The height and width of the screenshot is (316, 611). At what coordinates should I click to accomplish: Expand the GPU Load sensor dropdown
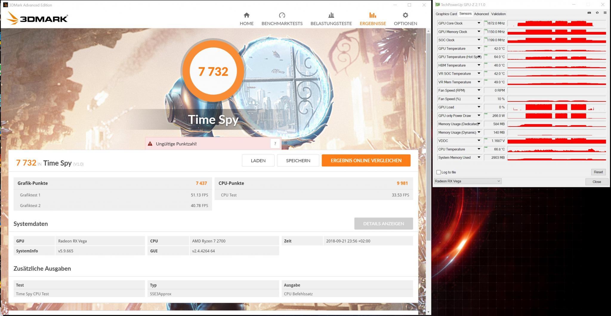(479, 107)
